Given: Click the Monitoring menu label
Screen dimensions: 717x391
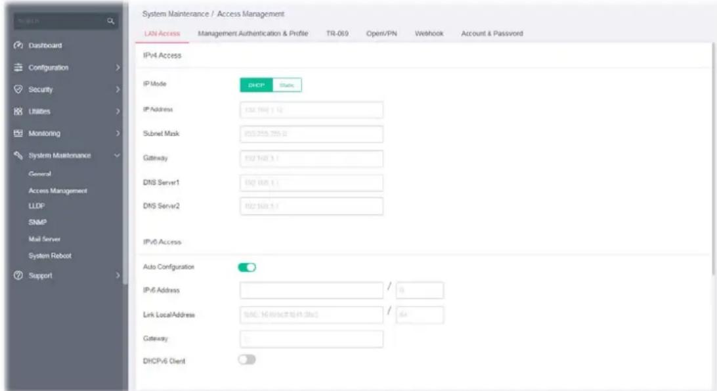Looking at the screenshot, I should pos(45,133).
